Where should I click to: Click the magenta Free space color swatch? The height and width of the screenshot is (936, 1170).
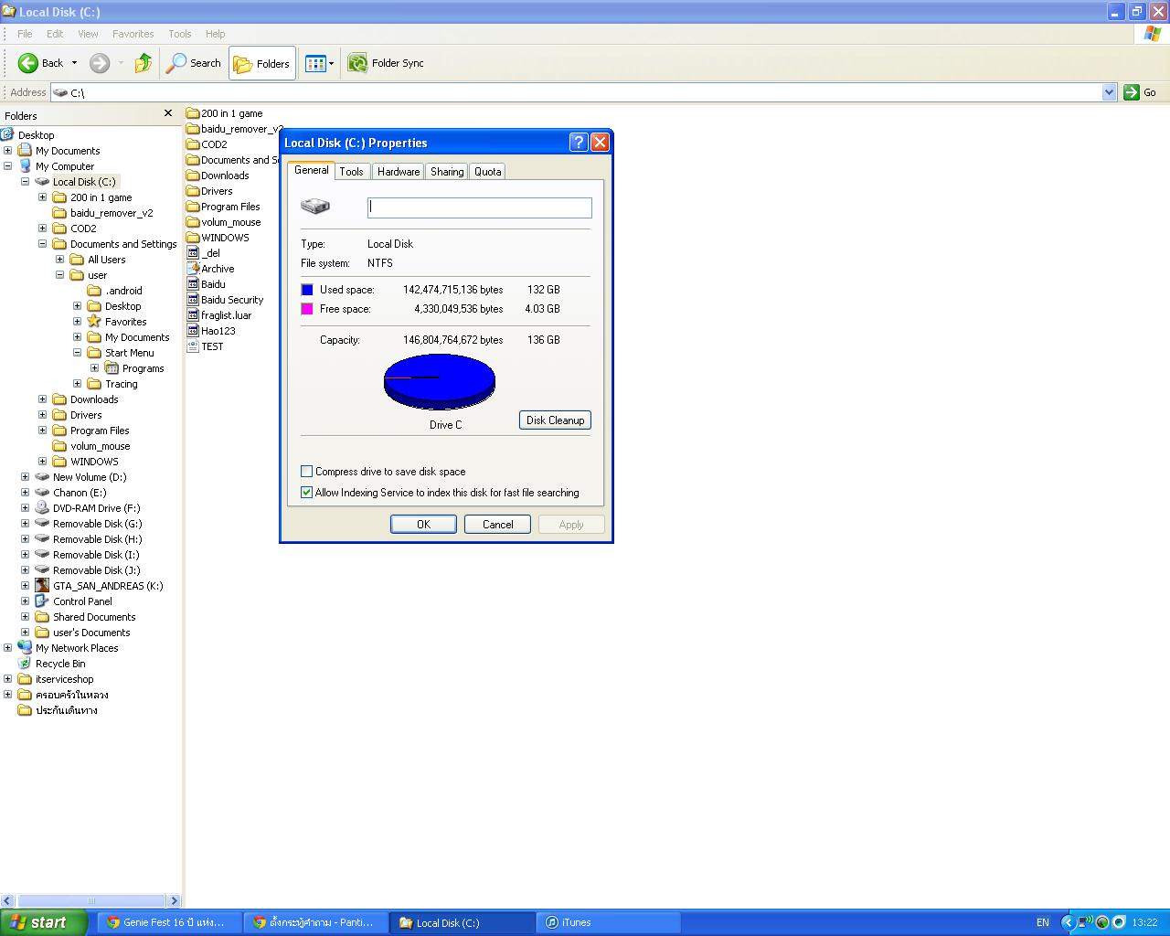(x=307, y=309)
